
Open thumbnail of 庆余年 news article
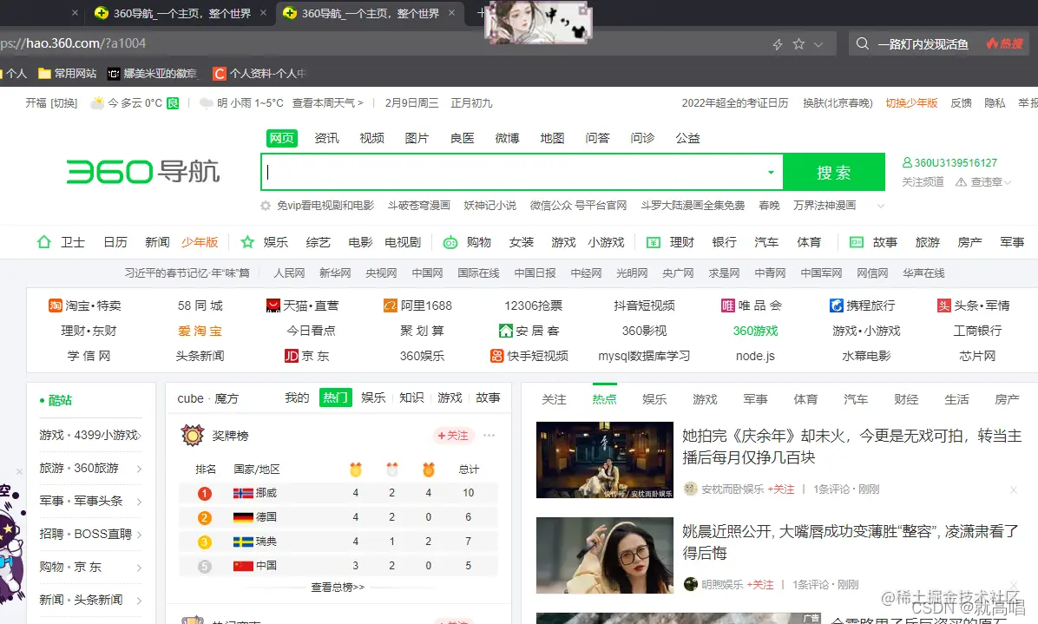click(604, 460)
